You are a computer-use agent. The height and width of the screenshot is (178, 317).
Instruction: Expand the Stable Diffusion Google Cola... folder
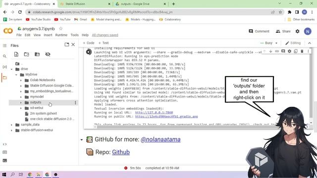coord(21,86)
